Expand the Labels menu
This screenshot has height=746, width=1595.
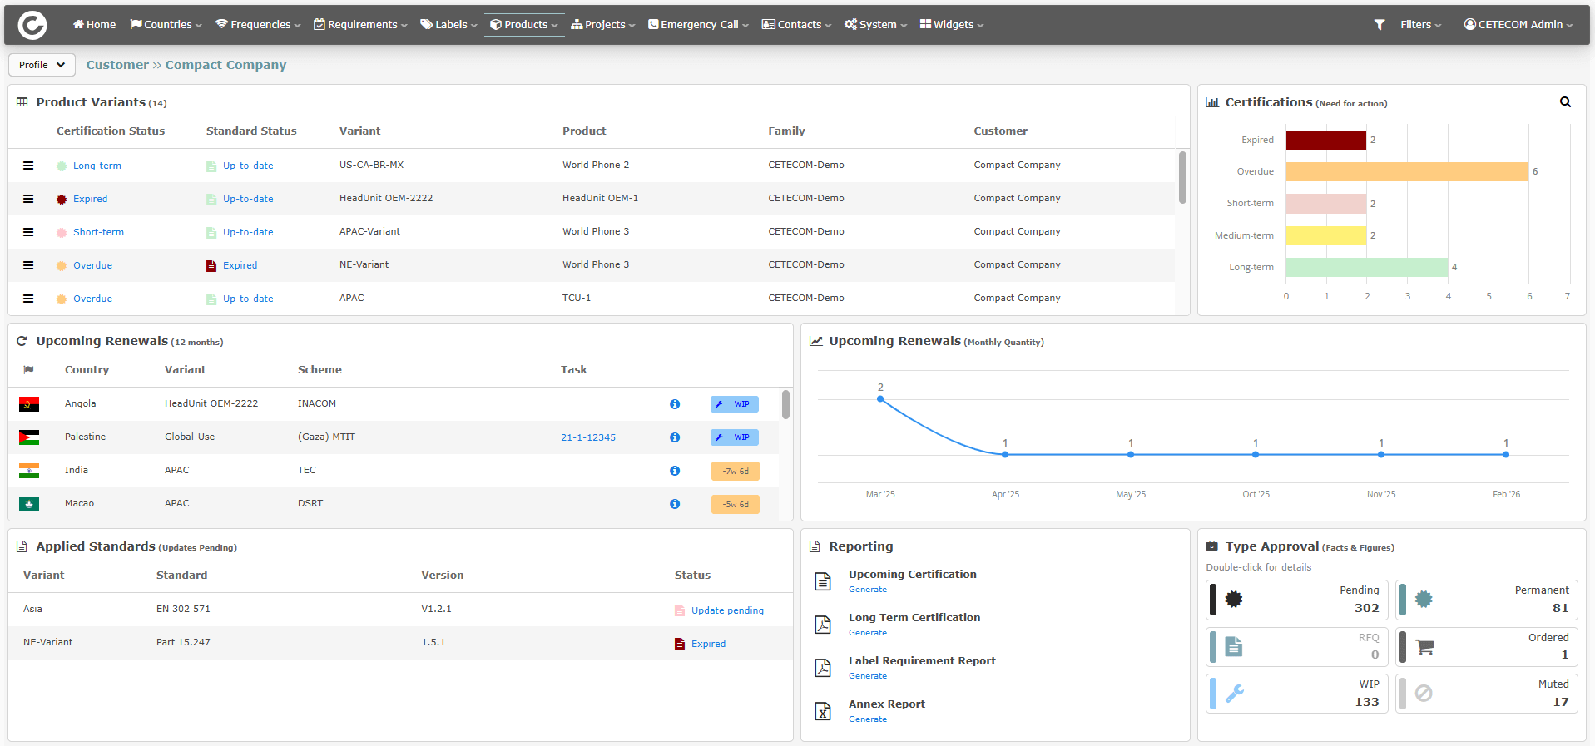(448, 25)
